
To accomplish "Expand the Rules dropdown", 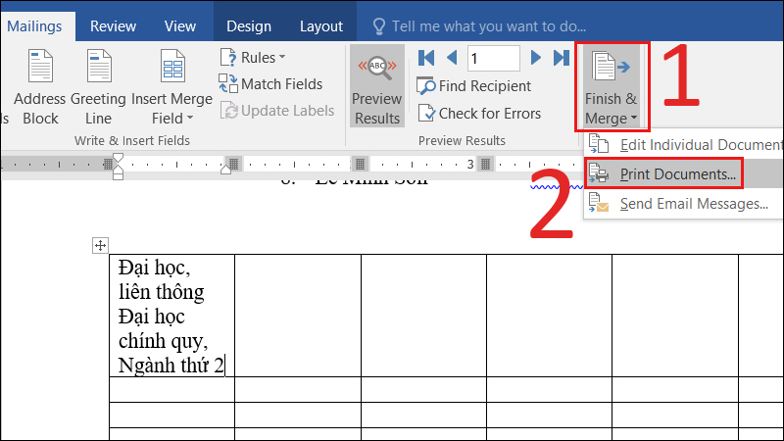I will tap(253, 58).
